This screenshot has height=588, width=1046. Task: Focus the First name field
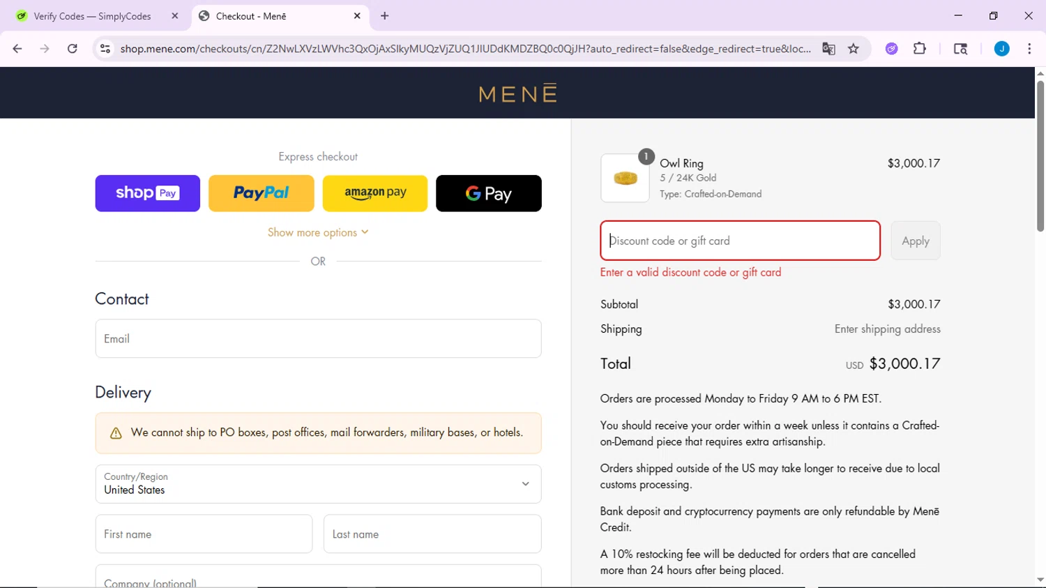tap(204, 534)
